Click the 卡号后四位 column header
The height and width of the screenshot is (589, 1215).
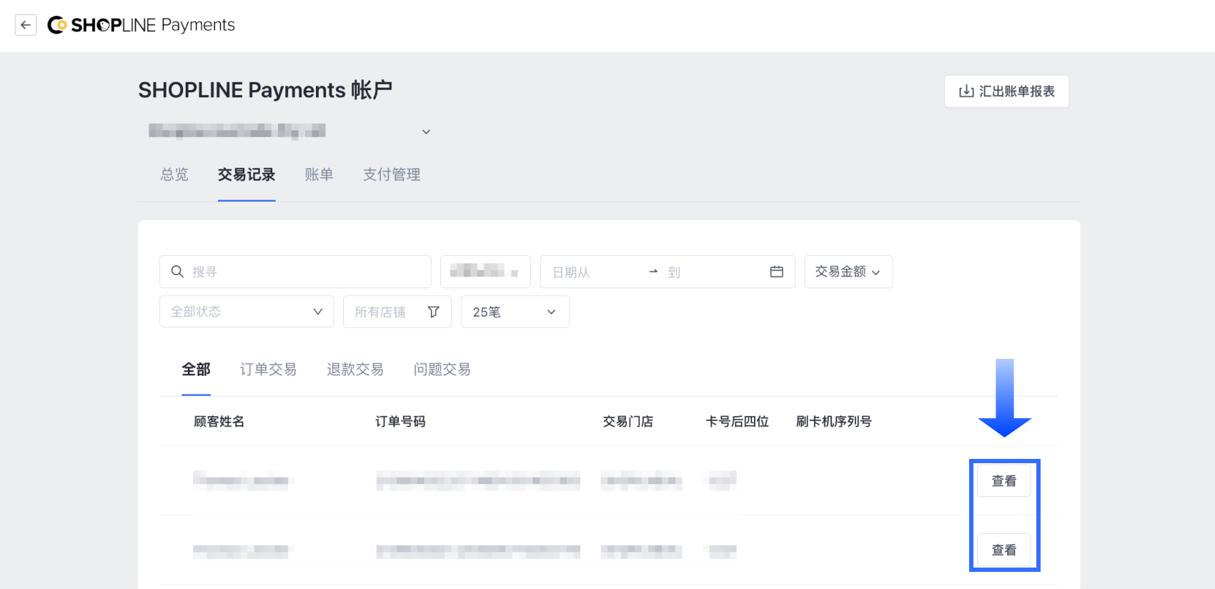[x=737, y=422]
